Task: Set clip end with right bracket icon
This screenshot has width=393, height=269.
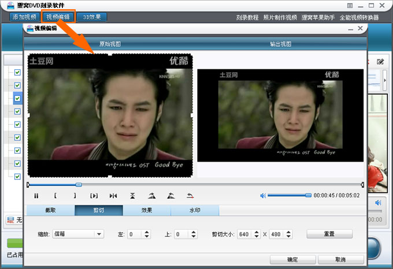Action: (x=75, y=196)
